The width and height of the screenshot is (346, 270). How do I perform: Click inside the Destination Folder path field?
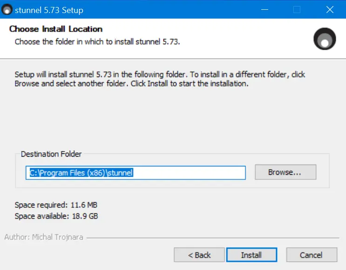(136, 173)
